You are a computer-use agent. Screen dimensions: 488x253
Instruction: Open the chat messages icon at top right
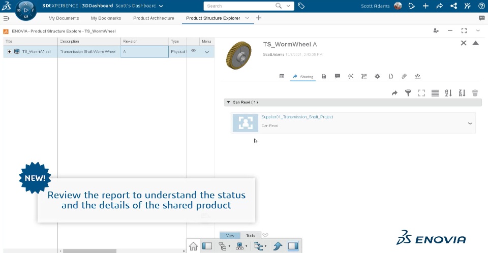tap(481, 18)
